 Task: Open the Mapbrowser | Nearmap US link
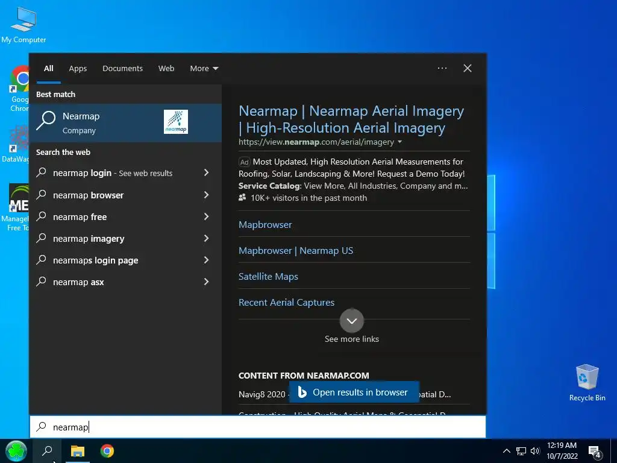click(x=296, y=250)
